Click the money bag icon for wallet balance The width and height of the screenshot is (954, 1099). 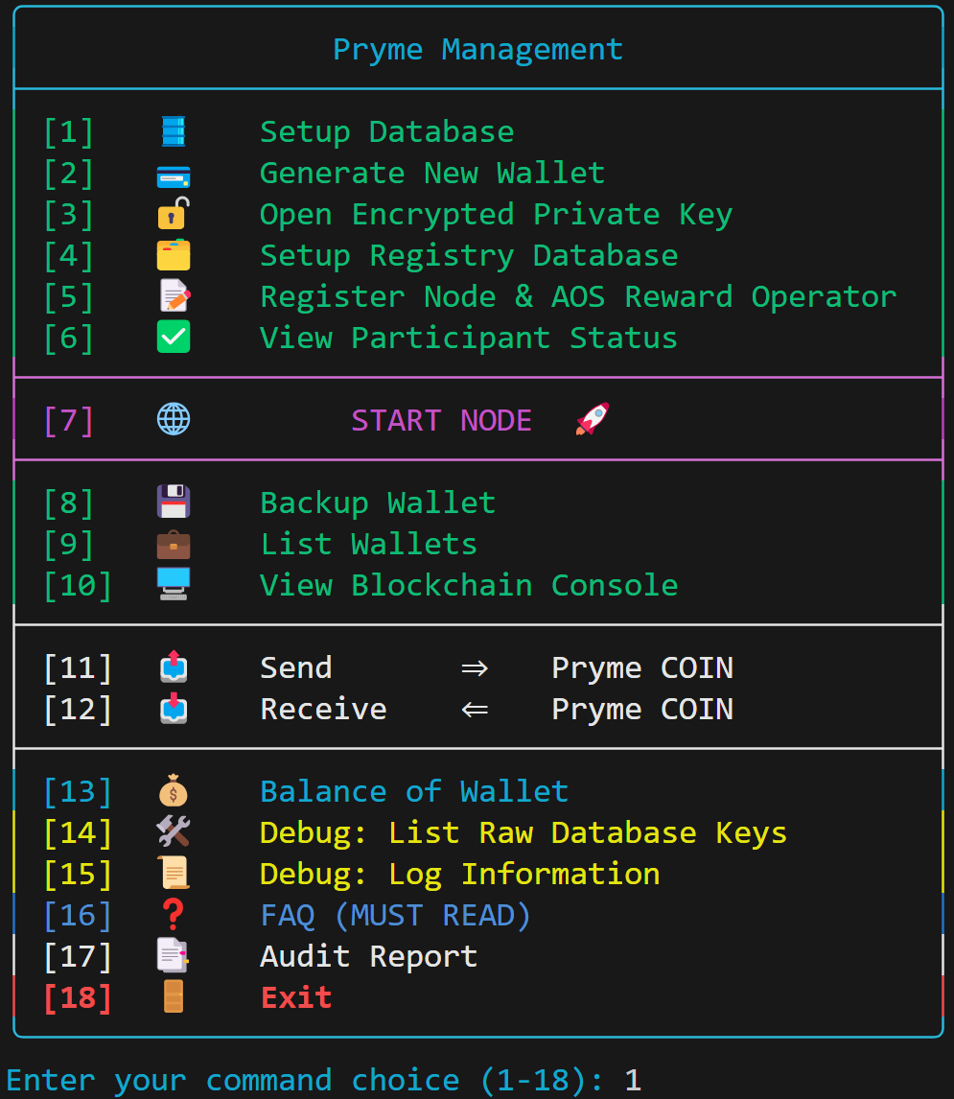pos(174,791)
